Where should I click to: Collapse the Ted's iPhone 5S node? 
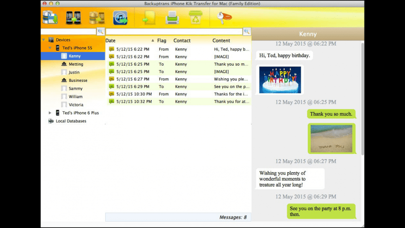click(x=50, y=48)
